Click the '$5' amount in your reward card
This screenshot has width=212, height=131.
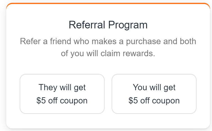(x=133, y=101)
